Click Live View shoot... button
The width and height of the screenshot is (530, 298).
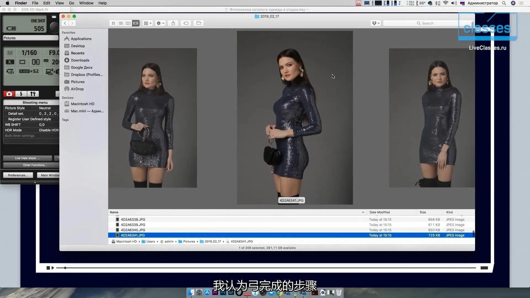(27, 158)
